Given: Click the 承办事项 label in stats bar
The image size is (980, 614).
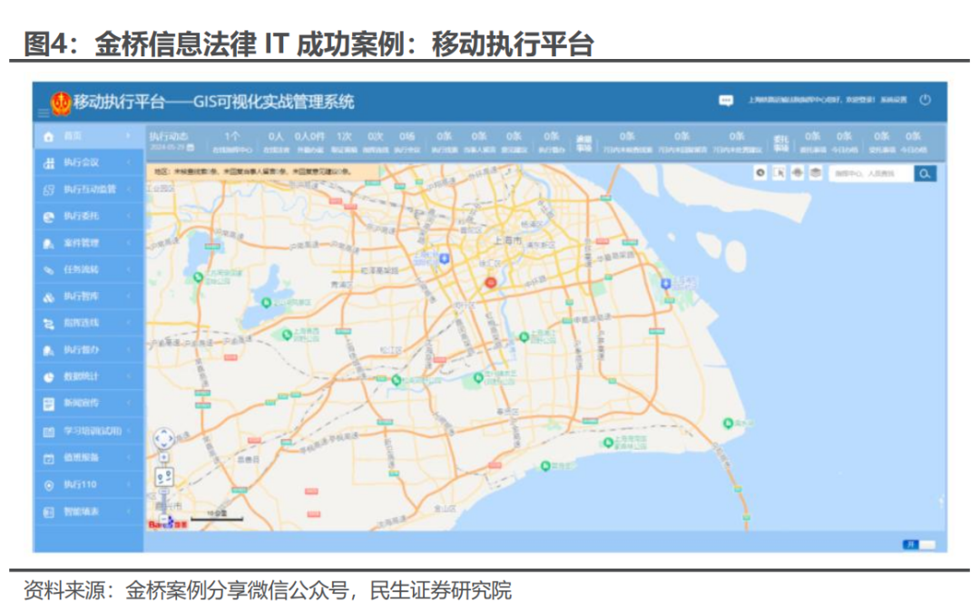Looking at the screenshot, I should (583, 143).
